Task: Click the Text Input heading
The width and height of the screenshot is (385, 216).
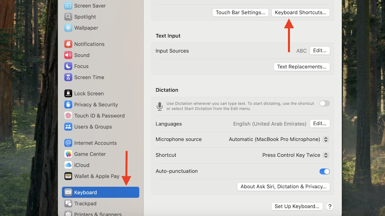Action: point(168,36)
